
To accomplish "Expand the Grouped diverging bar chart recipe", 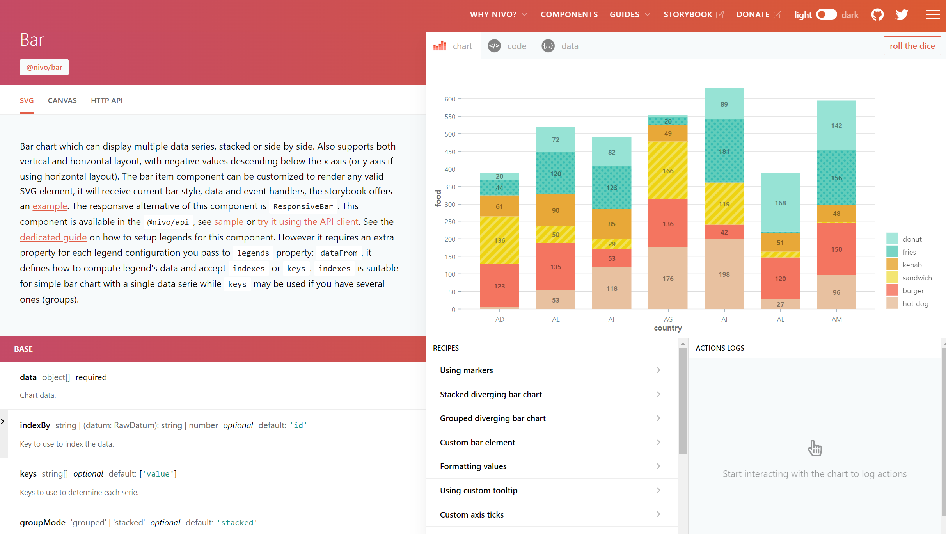I will (x=552, y=418).
